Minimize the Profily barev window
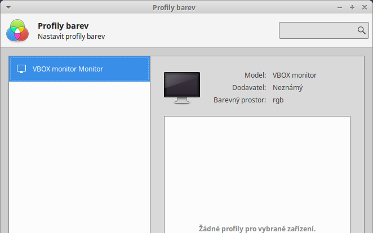The image size is (373, 233). pos(339,7)
